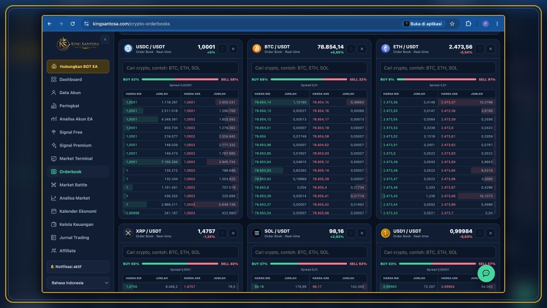
Task: Grab the BTC / USDT card drag handle
Action: (x=351, y=49)
